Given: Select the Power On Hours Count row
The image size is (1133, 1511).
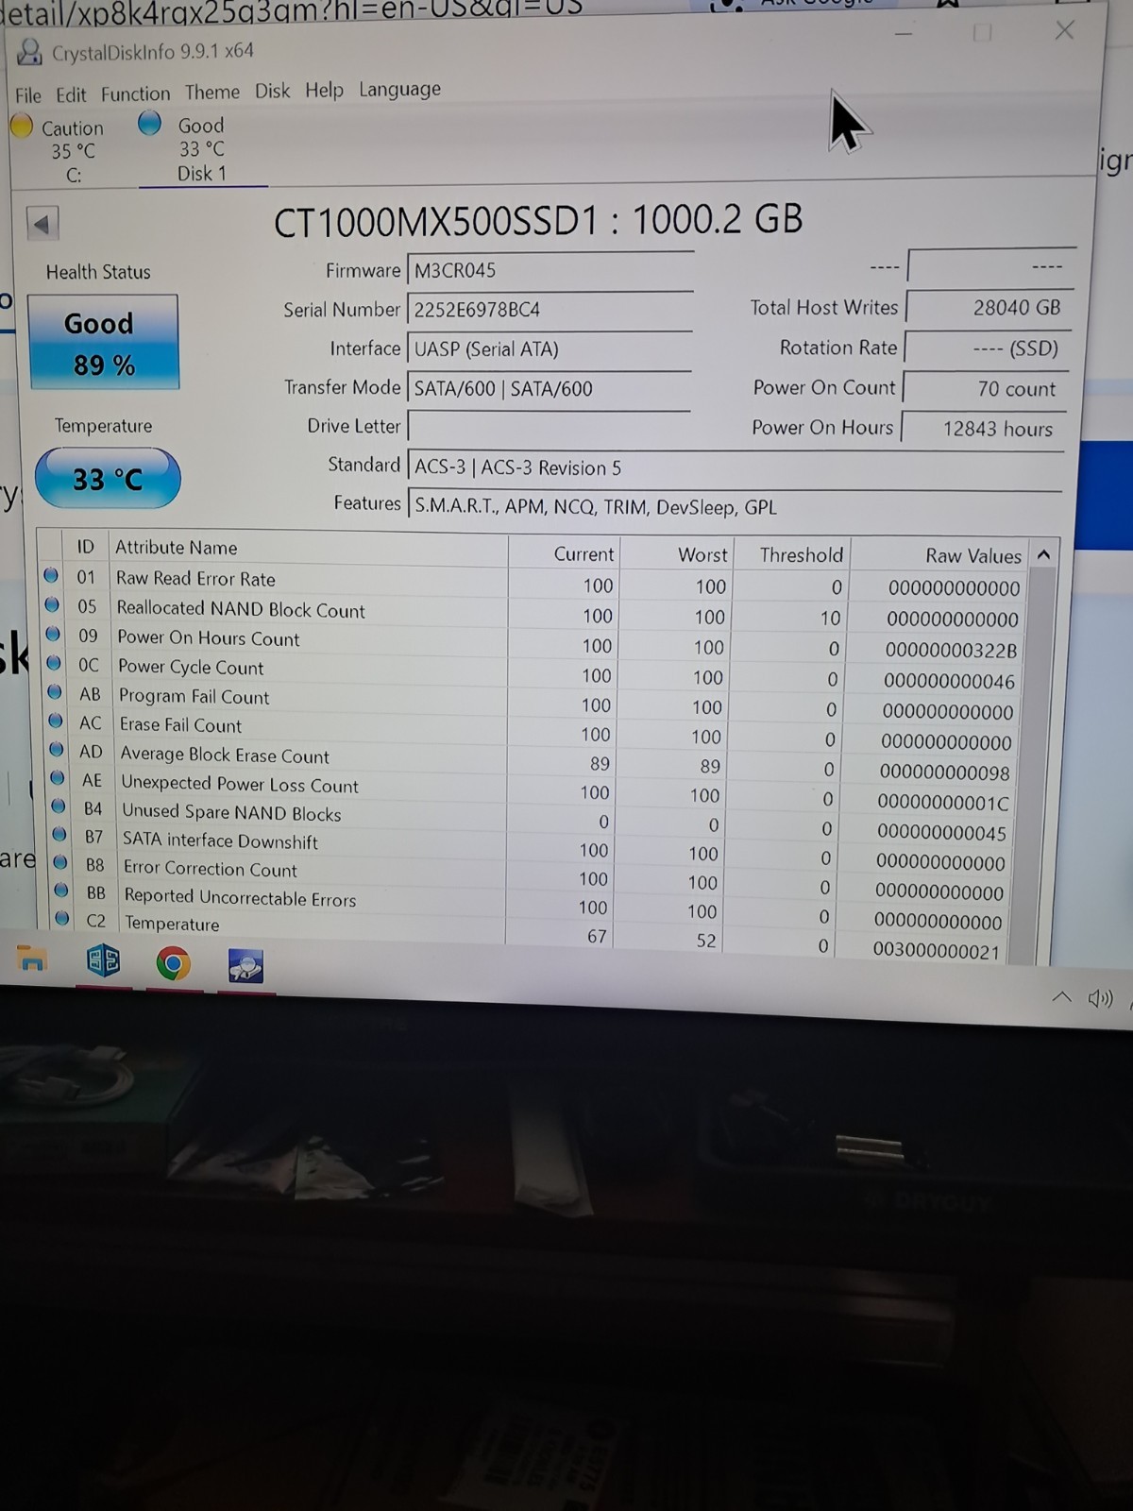Looking at the screenshot, I should point(533,642).
